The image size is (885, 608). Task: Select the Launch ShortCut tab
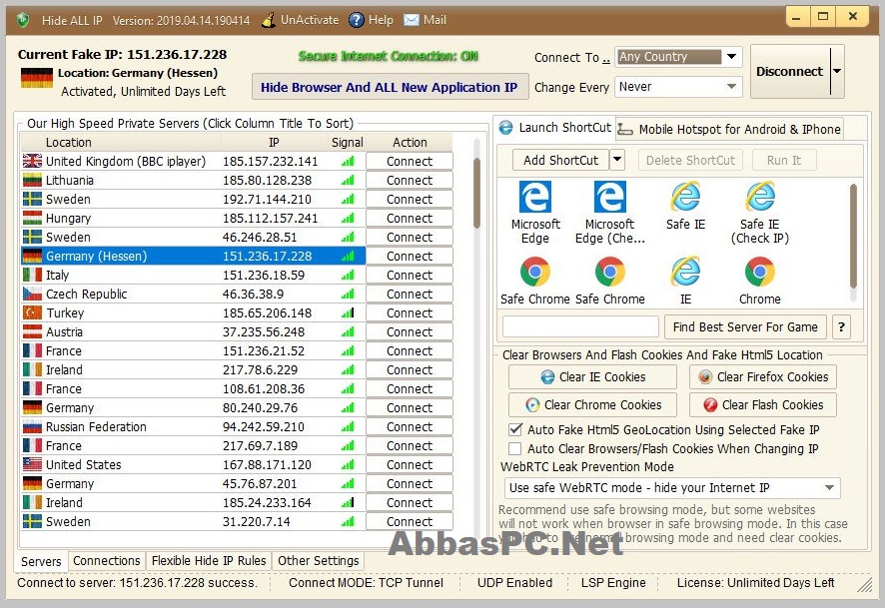(x=555, y=128)
